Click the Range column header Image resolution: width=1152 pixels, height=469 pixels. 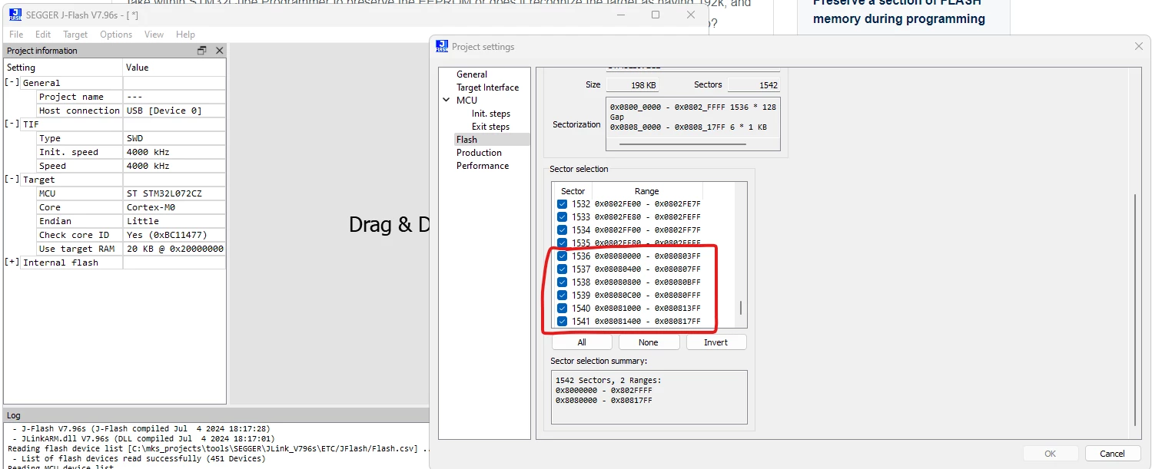(647, 191)
